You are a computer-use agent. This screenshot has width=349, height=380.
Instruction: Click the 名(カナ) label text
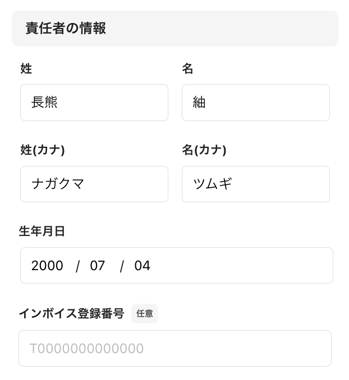pos(204,150)
